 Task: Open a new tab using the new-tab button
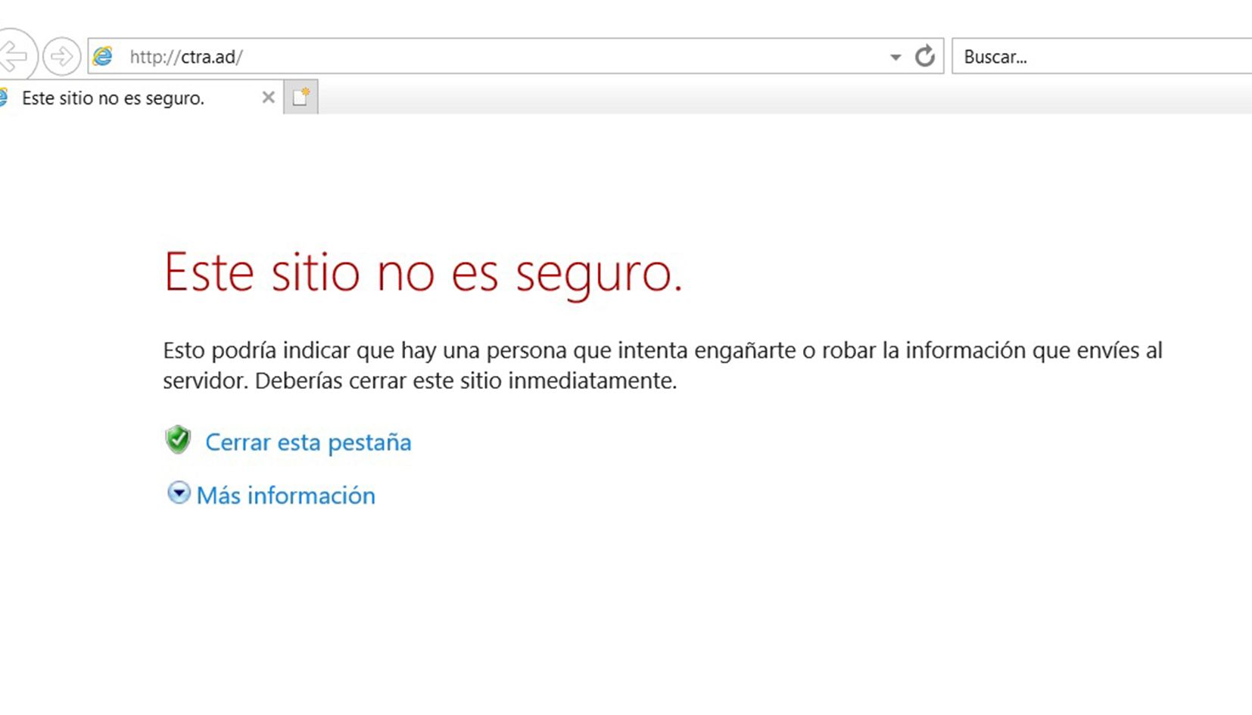pyautogui.click(x=301, y=97)
